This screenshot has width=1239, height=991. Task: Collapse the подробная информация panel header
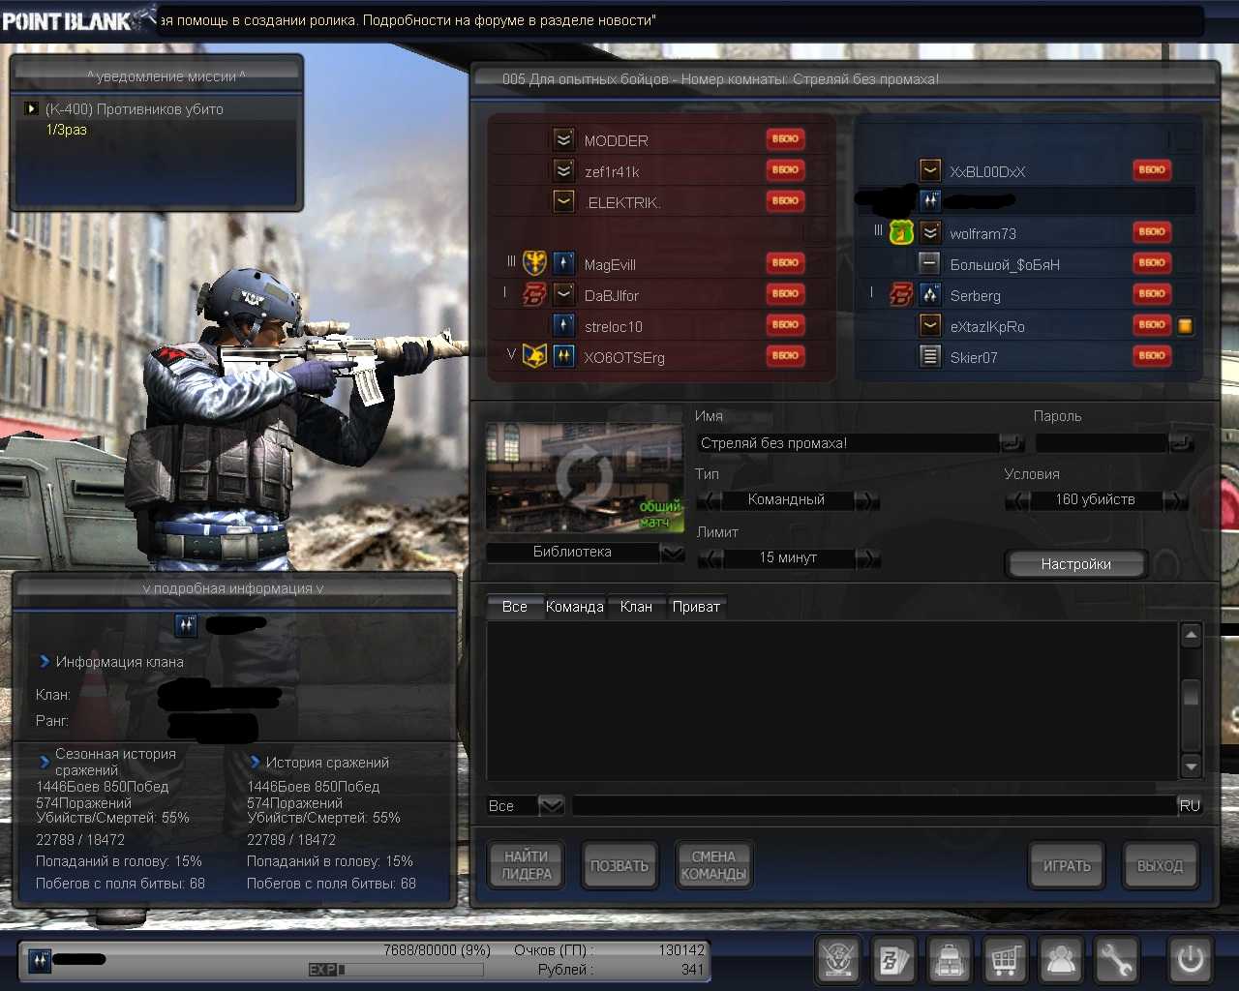233,588
